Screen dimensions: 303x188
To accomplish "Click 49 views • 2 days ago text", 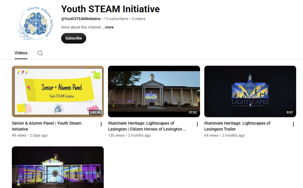I will [30, 135].
